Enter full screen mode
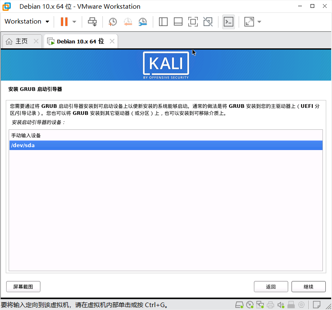Viewport: 332px width, 310px height. 193,21
